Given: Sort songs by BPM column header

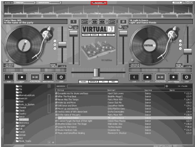Looking at the screenshot, I should pyautogui.click(x=181, y=90).
